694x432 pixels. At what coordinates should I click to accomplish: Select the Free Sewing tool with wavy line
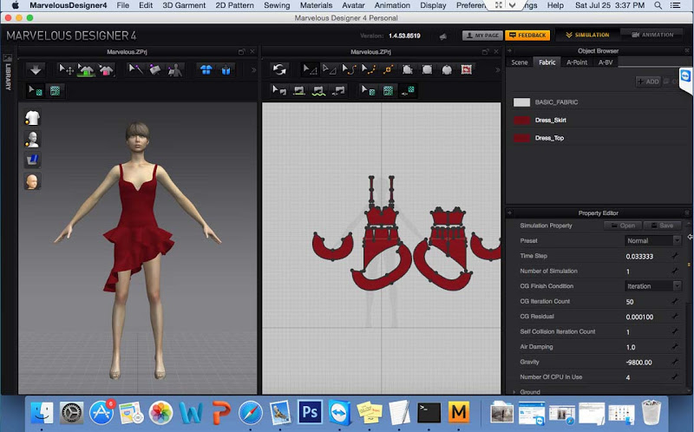pyautogui.click(x=318, y=91)
